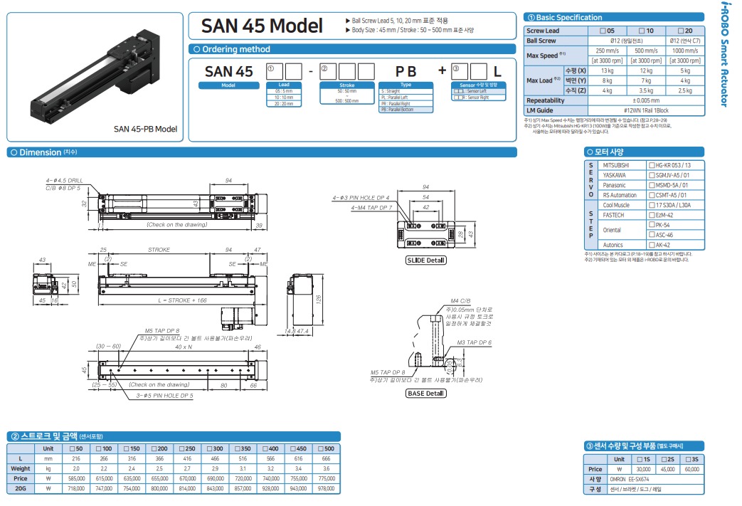Image resolution: width=742 pixels, height=506 pixels.
Task: Click the '13 kg' horizontal load cell
Action: (607, 71)
